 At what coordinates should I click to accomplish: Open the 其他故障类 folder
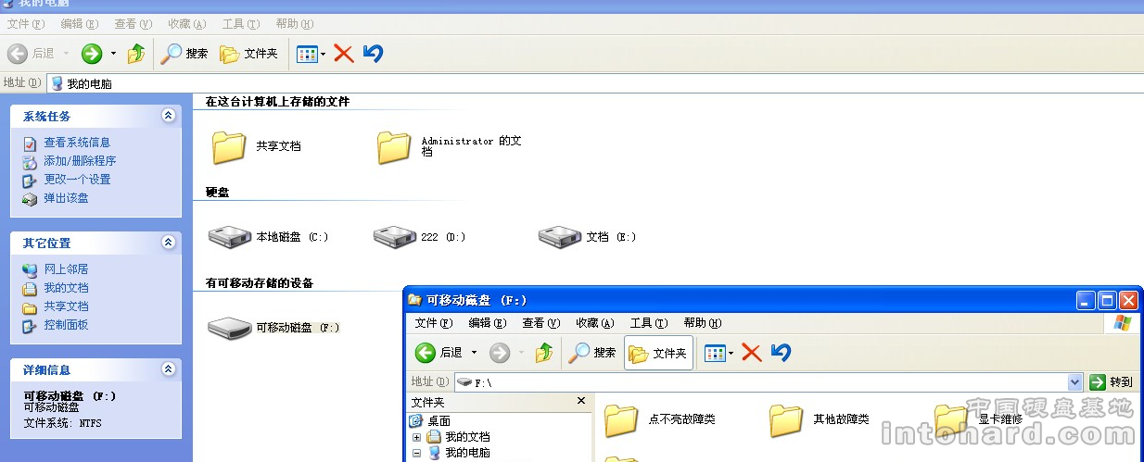click(x=787, y=420)
